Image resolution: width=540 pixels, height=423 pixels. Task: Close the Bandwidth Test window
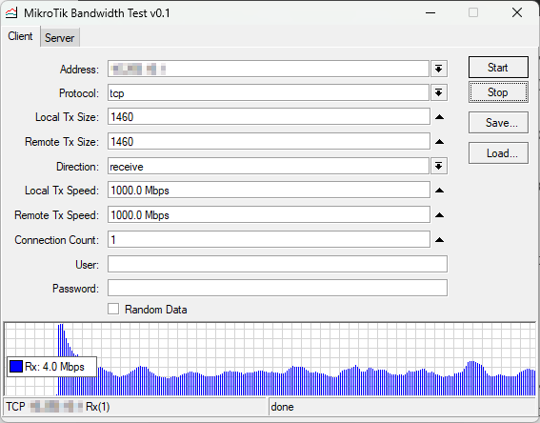coord(517,13)
